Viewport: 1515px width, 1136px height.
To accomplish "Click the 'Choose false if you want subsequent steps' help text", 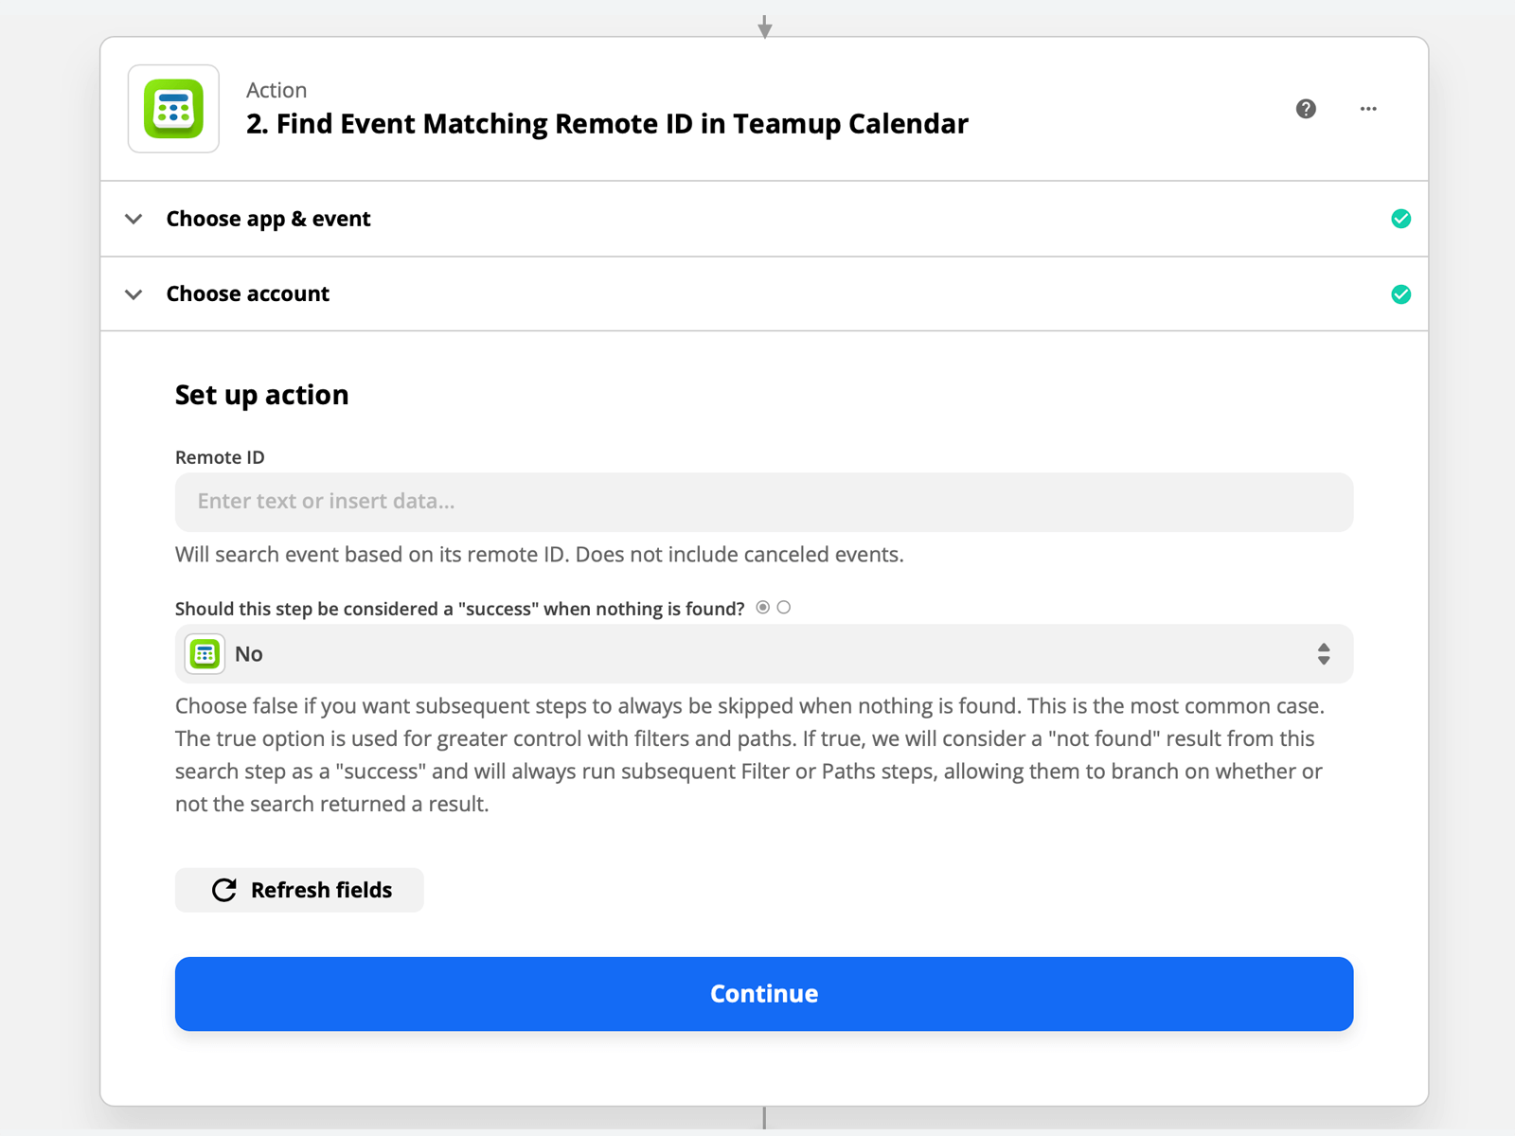I will click(x=750, y=754).
